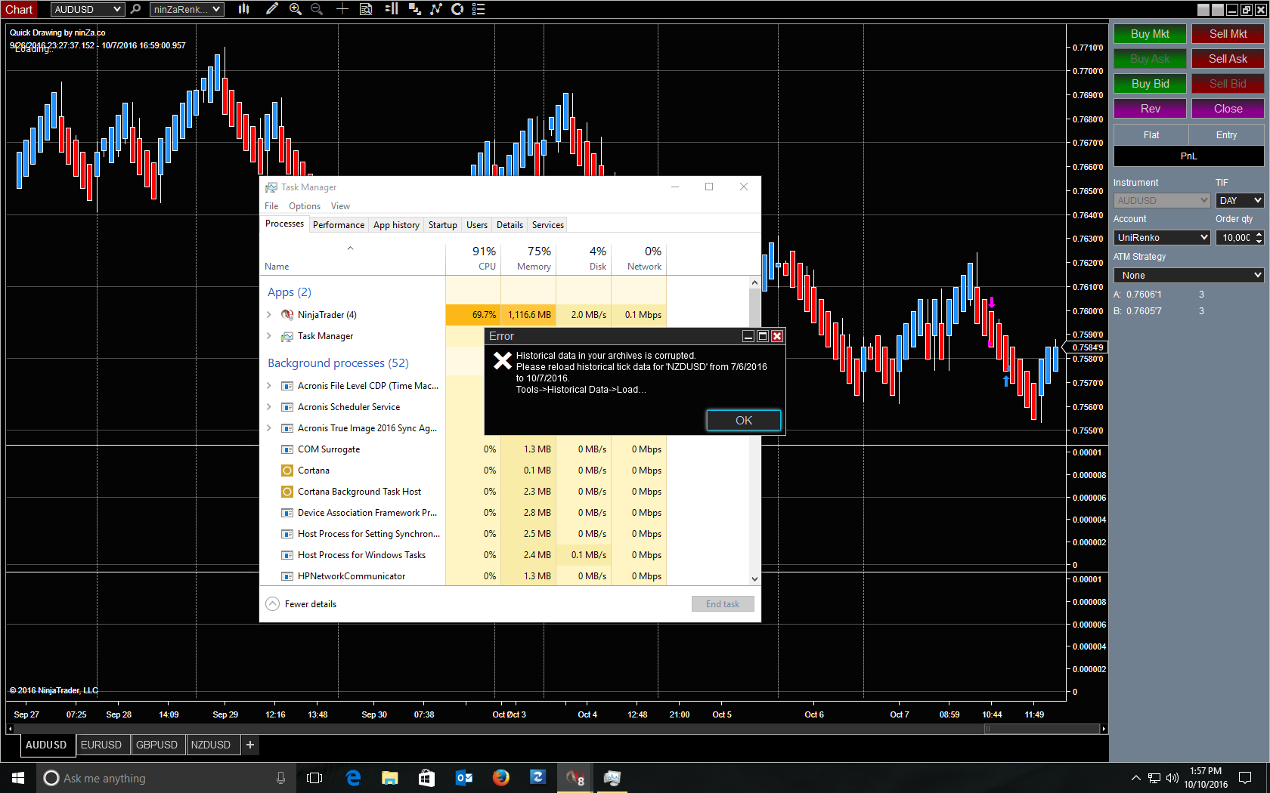The image size is (1270, 793).
Task: Expand the Task Manager app row
Action: point(269,336)
